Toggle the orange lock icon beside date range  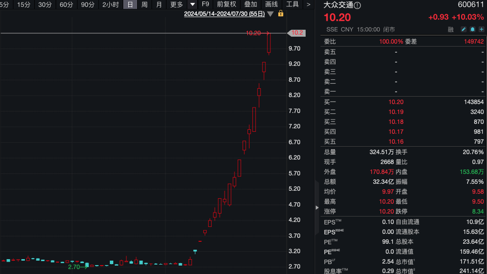click(281, 14)
